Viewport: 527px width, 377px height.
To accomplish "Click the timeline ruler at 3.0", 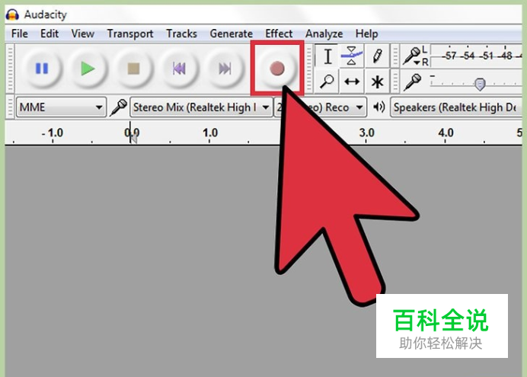I will click(366, 133).
